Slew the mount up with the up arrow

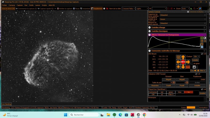[x=183, y=57]
